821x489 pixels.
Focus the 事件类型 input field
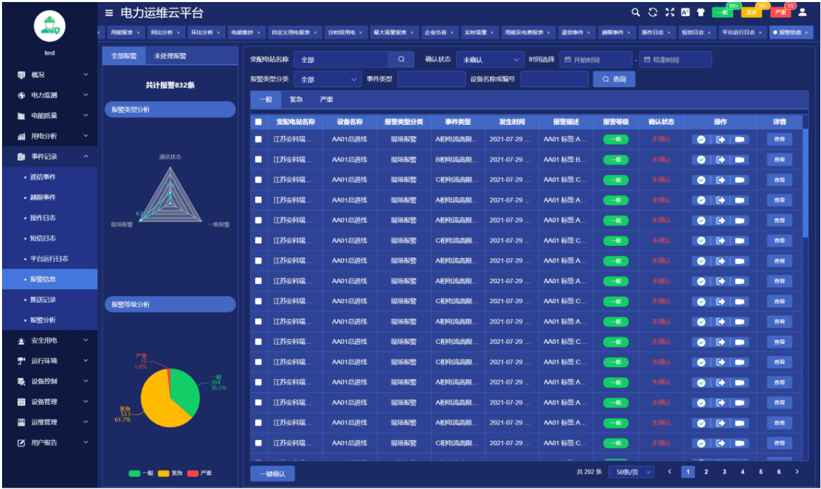(431, 80)
